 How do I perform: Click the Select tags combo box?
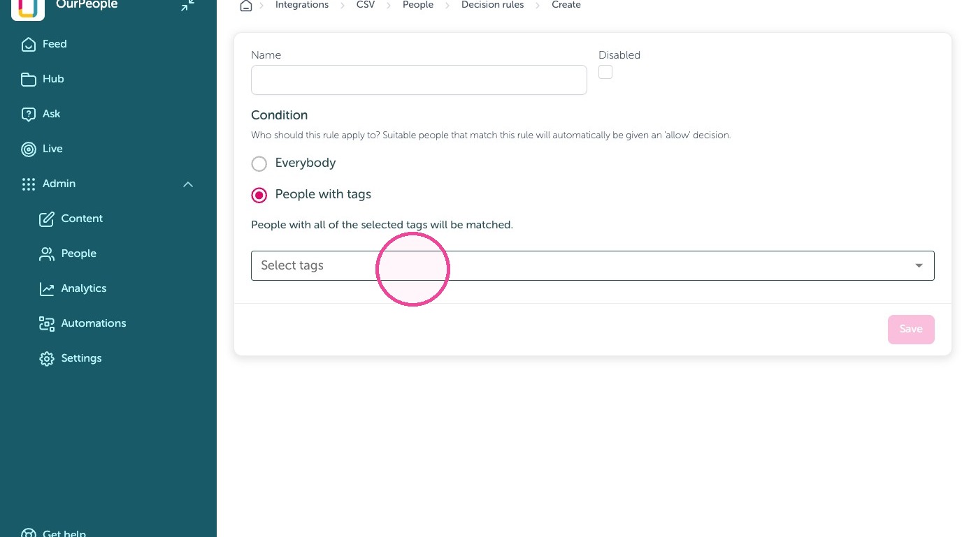(593, 265)
